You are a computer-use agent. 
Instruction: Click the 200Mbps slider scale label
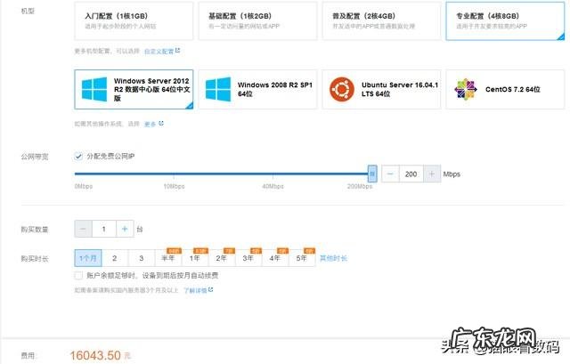point(360,186)
